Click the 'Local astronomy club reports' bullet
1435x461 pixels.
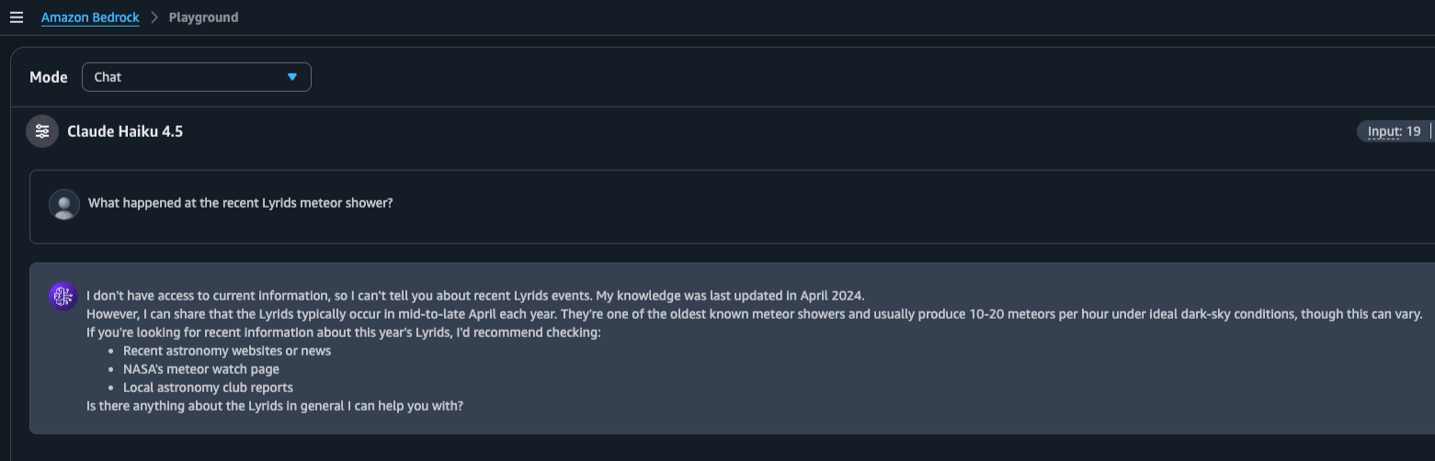tap(208, 388)
